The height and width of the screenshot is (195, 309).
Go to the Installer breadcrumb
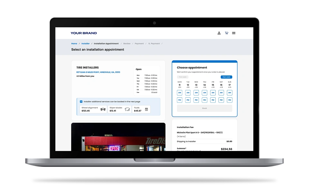85,44
